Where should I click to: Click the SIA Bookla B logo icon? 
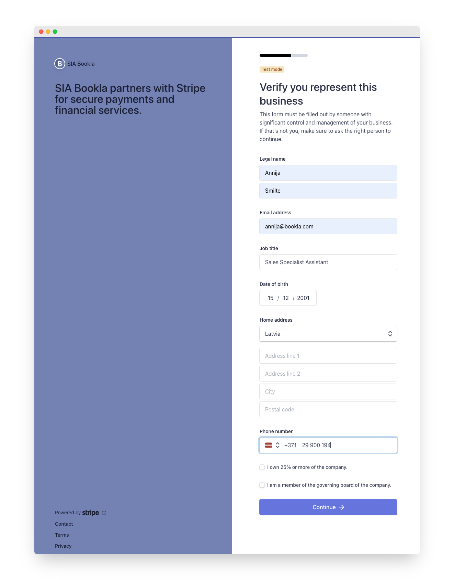60,64
